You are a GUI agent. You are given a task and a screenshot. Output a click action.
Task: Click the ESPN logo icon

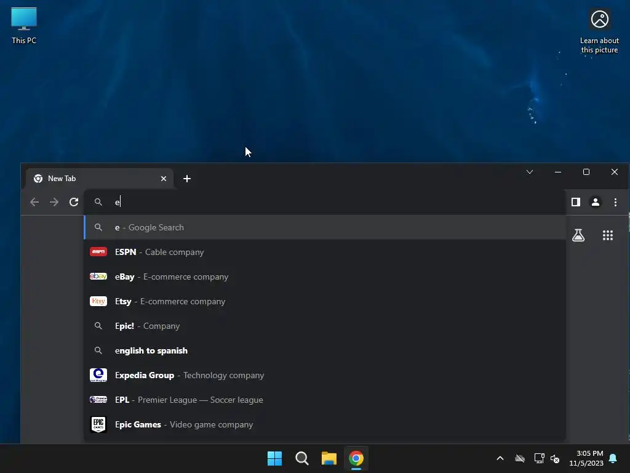98,252
